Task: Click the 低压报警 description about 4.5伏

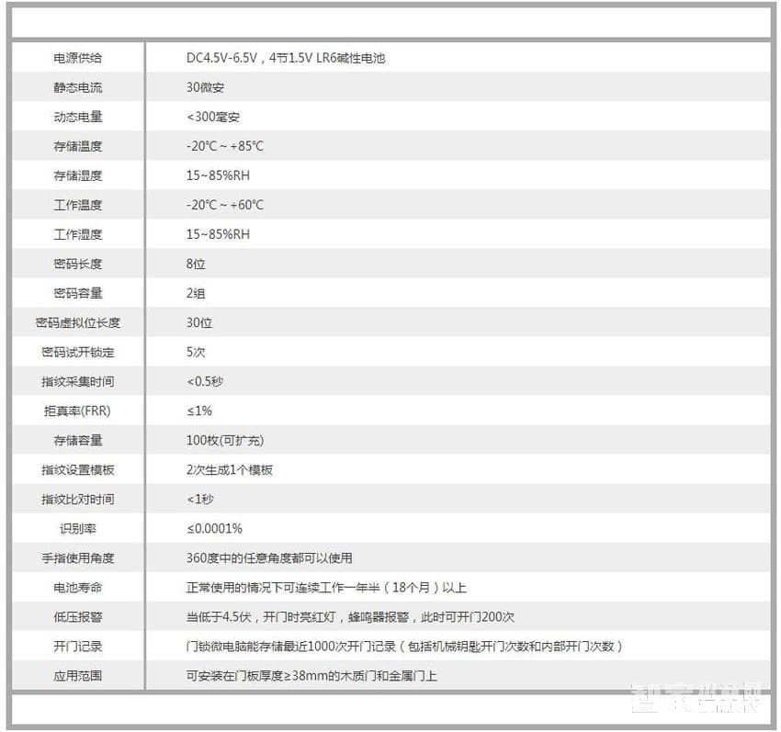Action: [340, 616]
